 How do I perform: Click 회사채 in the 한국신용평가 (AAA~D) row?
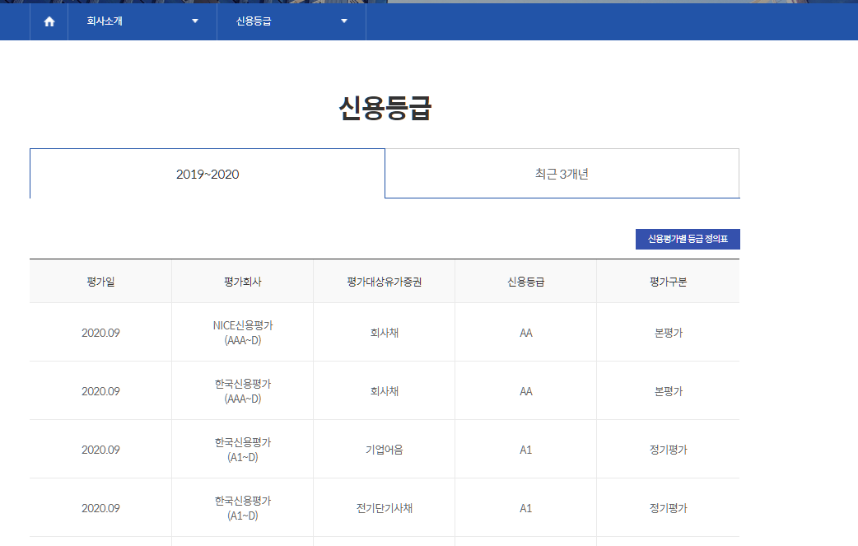click(385, 391)
